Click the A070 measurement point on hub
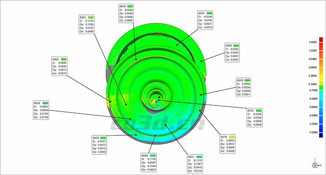 [159, 100]
